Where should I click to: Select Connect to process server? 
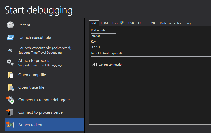(x=44, y=112)
